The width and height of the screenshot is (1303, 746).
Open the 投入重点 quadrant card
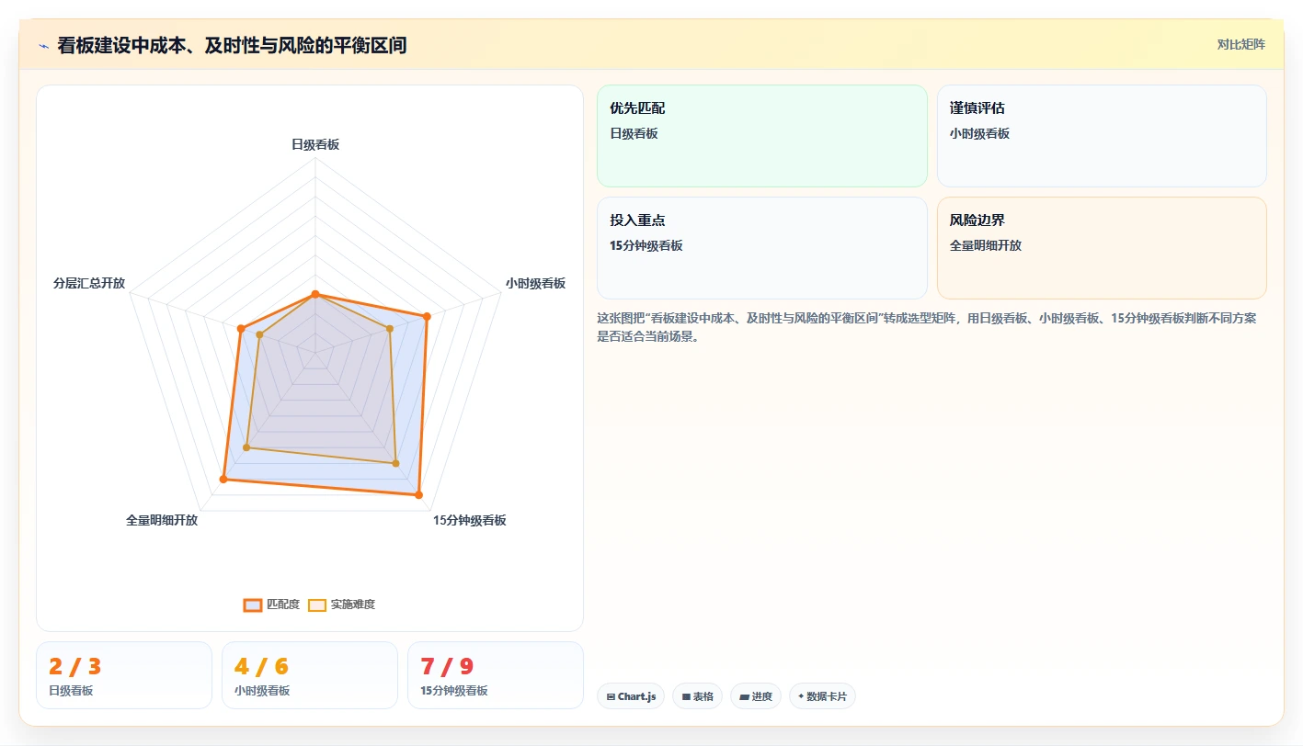point(762,248)
